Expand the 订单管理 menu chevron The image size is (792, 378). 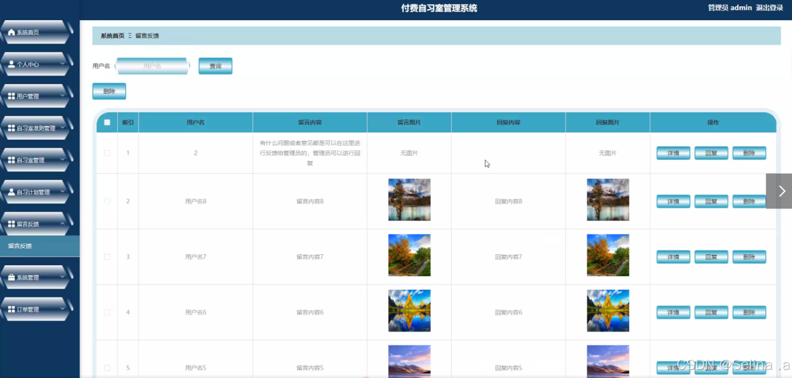click(x=62, y=308)
